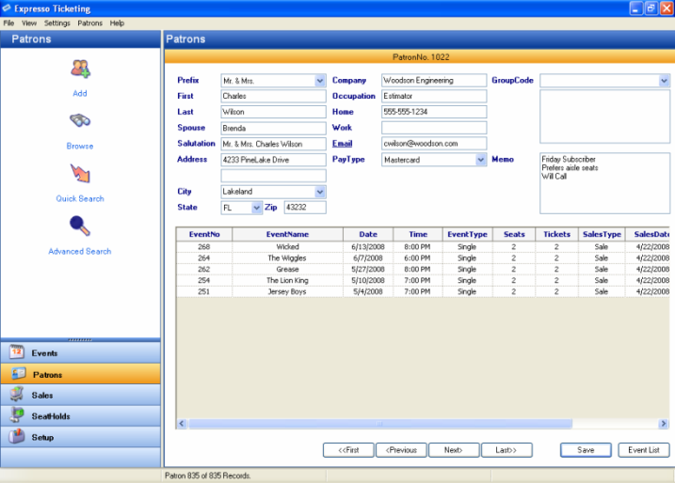
Task: Click the Patrons card icon
Action: 19,374
